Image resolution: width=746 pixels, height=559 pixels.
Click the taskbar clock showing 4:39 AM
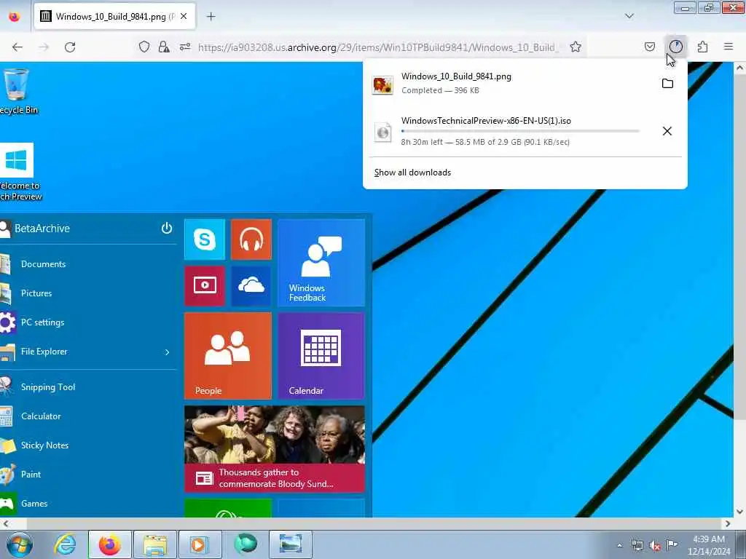(709, 545)
